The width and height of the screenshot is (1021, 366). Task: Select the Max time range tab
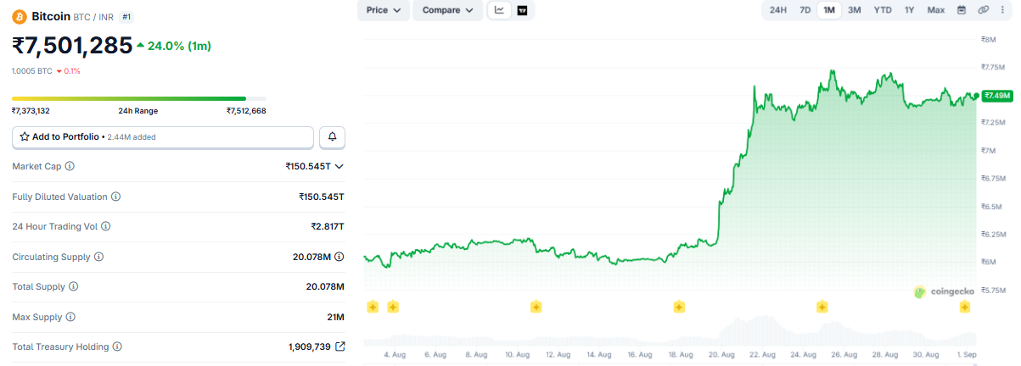pos(935,10)
